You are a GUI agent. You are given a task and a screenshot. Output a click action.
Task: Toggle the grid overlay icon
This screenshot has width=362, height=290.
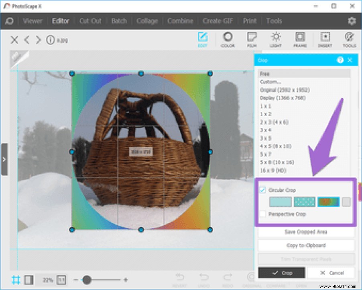point(15,279)
